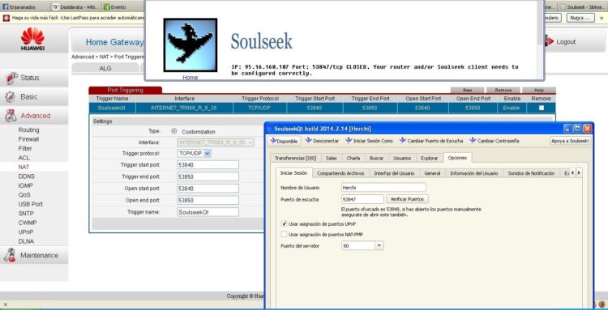Open Interfaz del Usuario sub-tab
Screen dimensions: 608x310
394,173
